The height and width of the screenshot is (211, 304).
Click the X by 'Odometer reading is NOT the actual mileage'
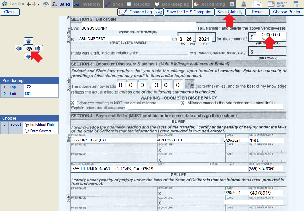click(73, 103)
